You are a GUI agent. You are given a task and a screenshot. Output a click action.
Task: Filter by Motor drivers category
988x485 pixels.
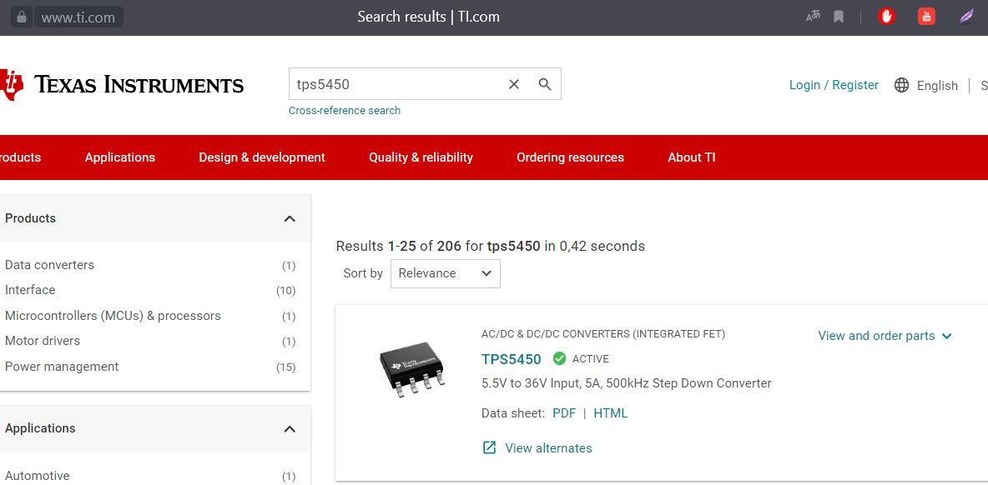click(43, 341)
